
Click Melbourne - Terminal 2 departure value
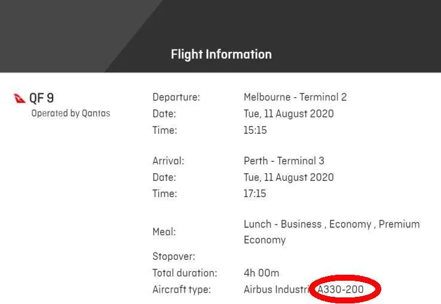(295, 97)
